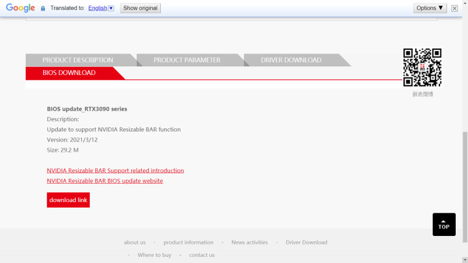The image size is (468, 263).
Task: Click the Google logo in translate bar
Action: pos(20,8)
